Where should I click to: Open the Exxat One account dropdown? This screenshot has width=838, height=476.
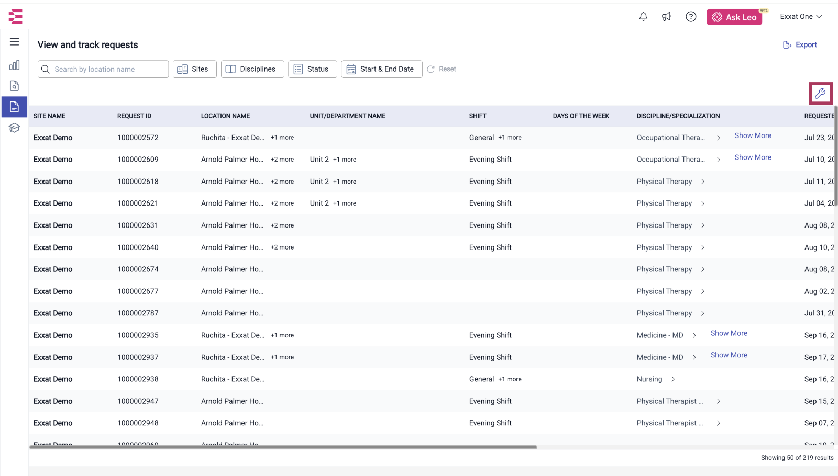coord(801,17)
